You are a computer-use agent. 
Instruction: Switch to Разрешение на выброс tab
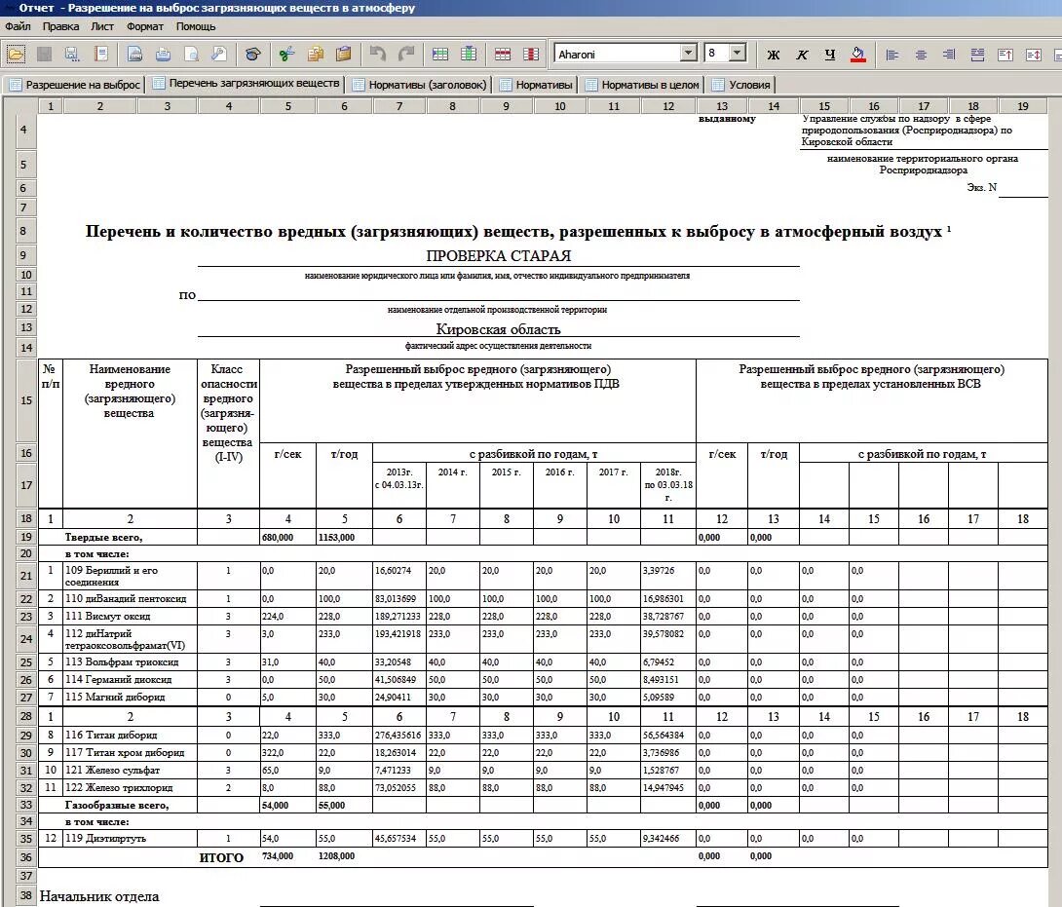pyautogui.click(x=74, y=85)
